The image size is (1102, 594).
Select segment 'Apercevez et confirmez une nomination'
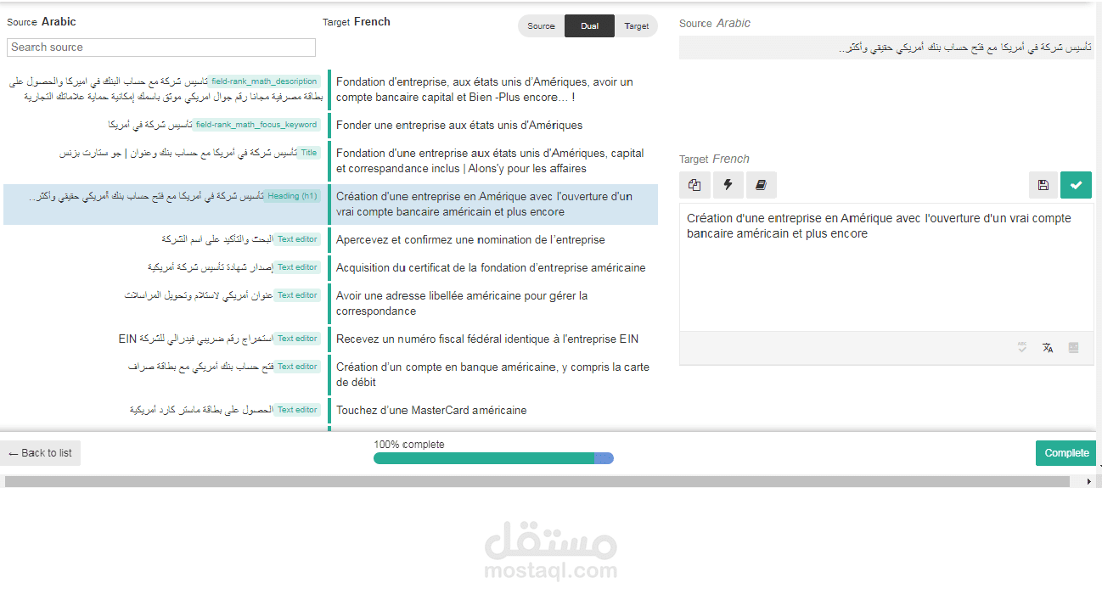point(470,239)
